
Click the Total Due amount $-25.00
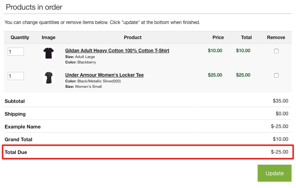[x=279, y=152]
